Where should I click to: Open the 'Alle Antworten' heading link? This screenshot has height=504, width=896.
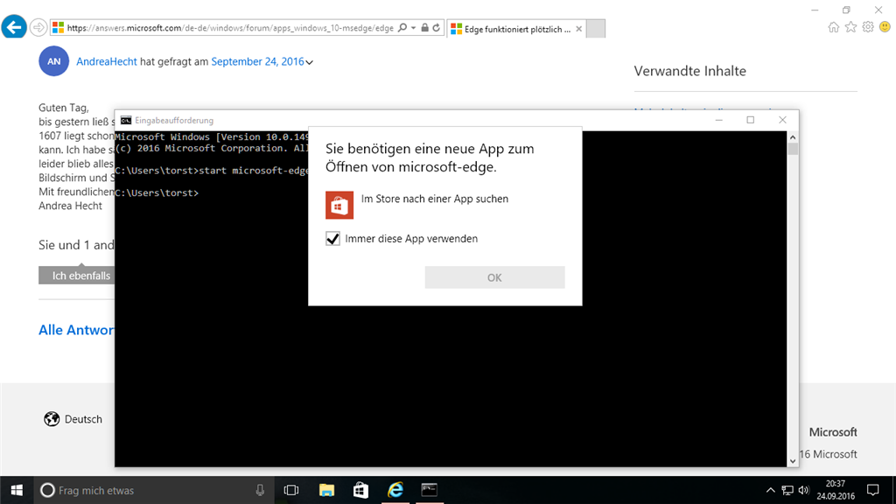[76, 330]
